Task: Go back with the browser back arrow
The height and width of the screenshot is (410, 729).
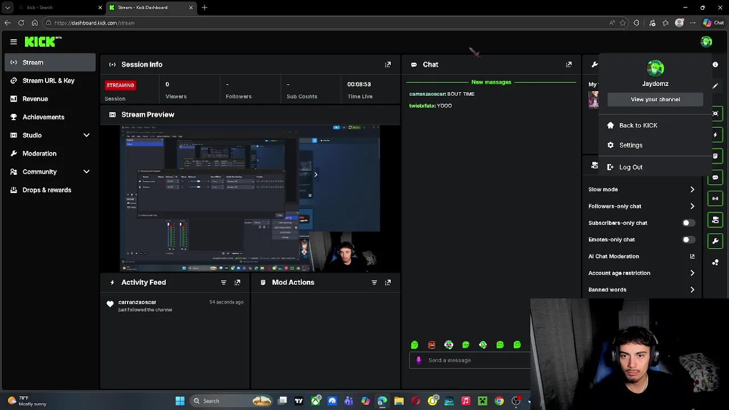Action: tap(7, 23)
